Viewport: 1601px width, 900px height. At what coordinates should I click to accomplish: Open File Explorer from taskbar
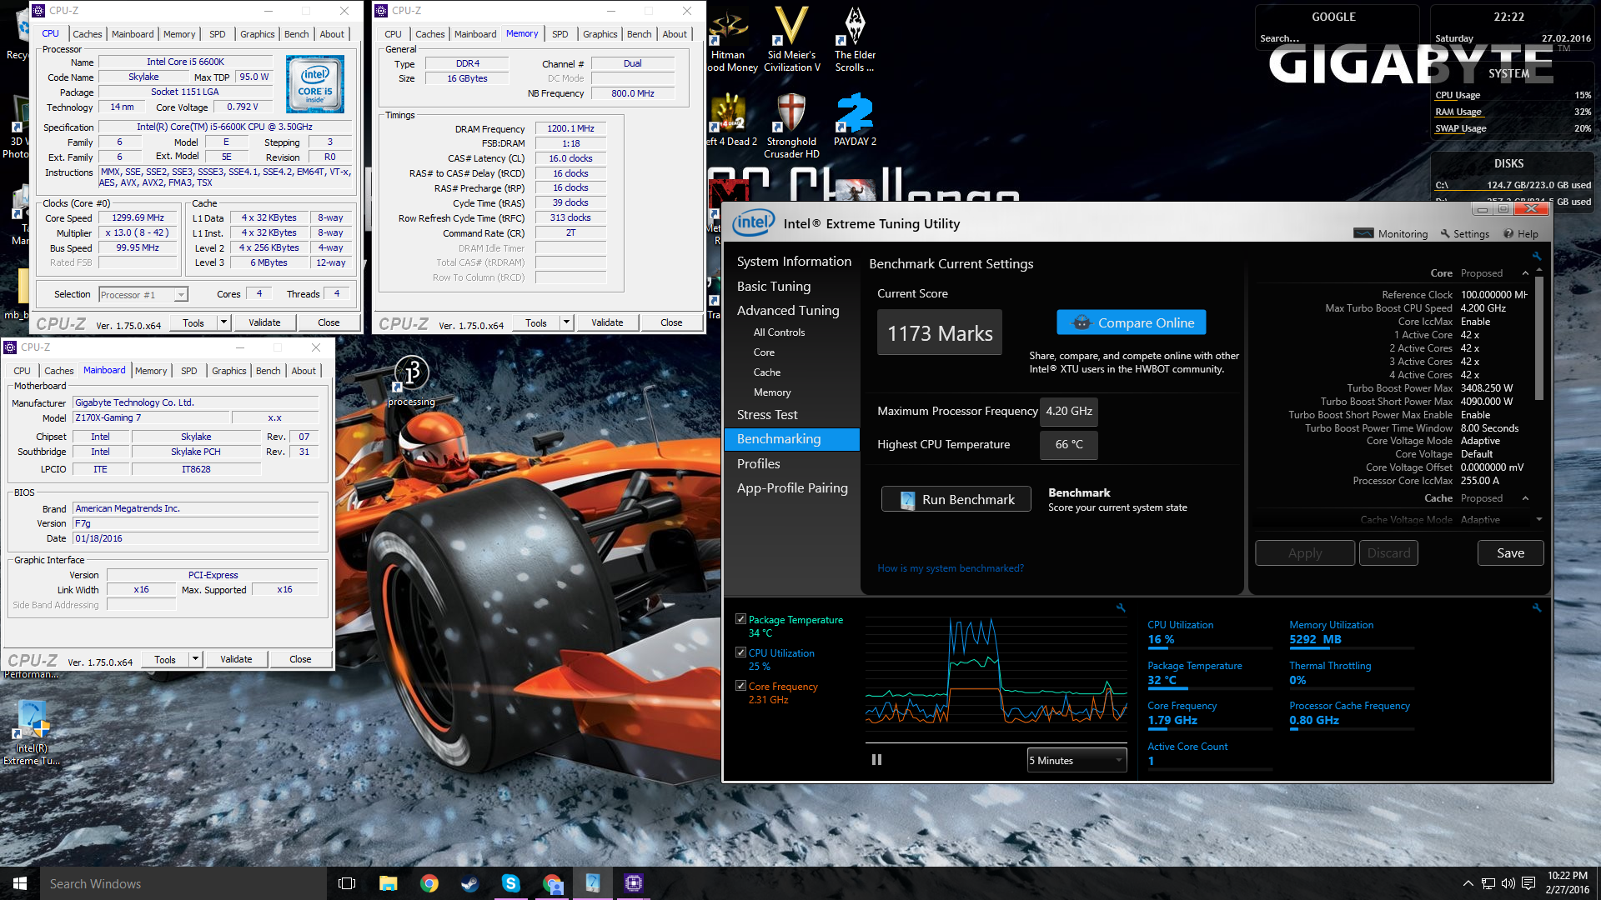pos(388,883)
